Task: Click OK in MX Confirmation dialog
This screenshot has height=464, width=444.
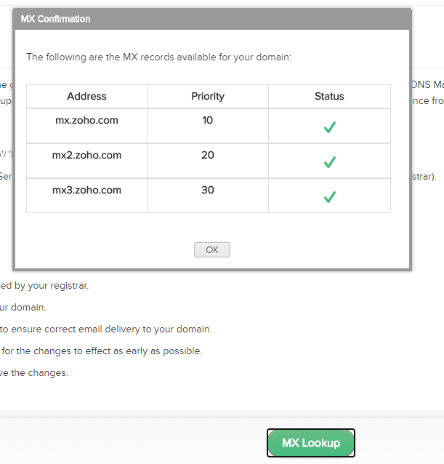Action: [x=212, y=249]
